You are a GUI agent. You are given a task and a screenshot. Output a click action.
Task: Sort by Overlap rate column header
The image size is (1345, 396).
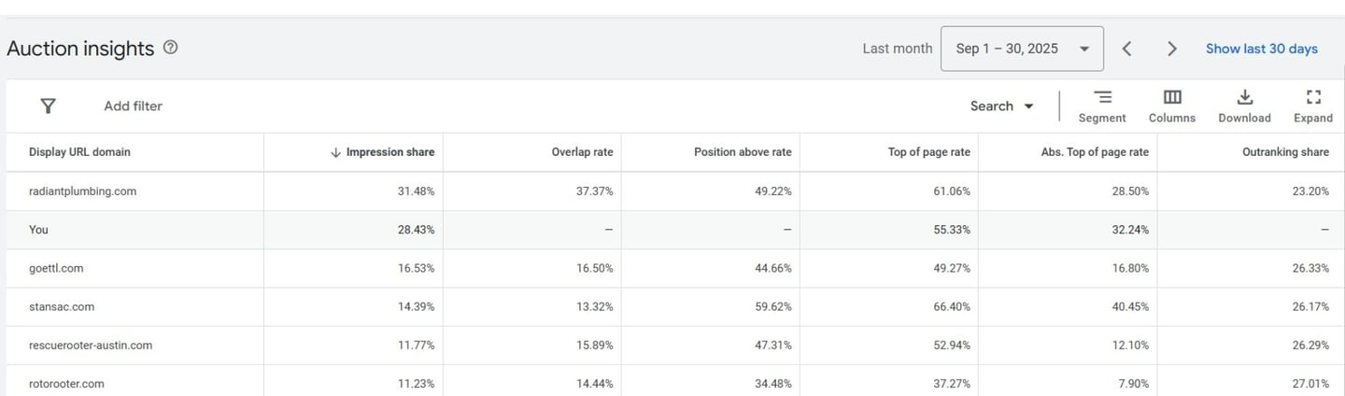point(582,152)
